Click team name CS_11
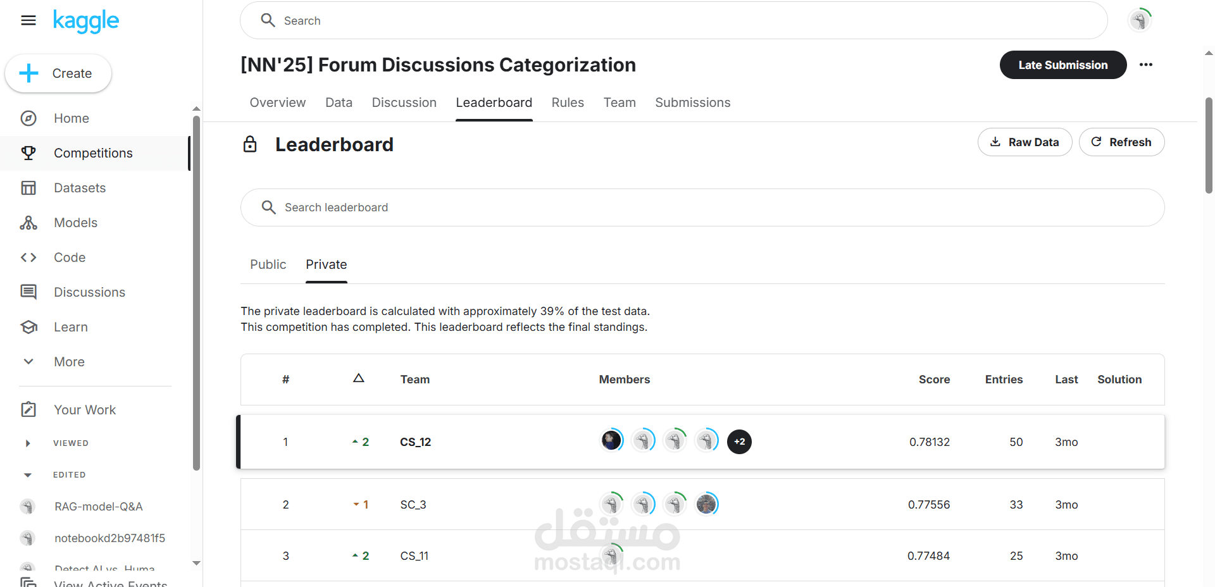Image resolution: width=1215 pixels, height=587 pixels. coord(414,556)
